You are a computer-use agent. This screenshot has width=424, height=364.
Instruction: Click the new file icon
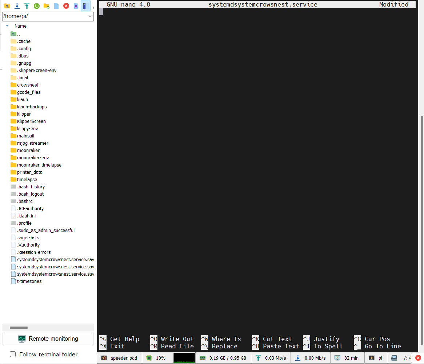click(56, 6)
